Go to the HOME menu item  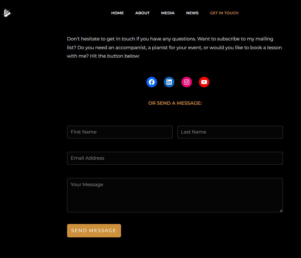pyautogui.click(x=117, y=13)
